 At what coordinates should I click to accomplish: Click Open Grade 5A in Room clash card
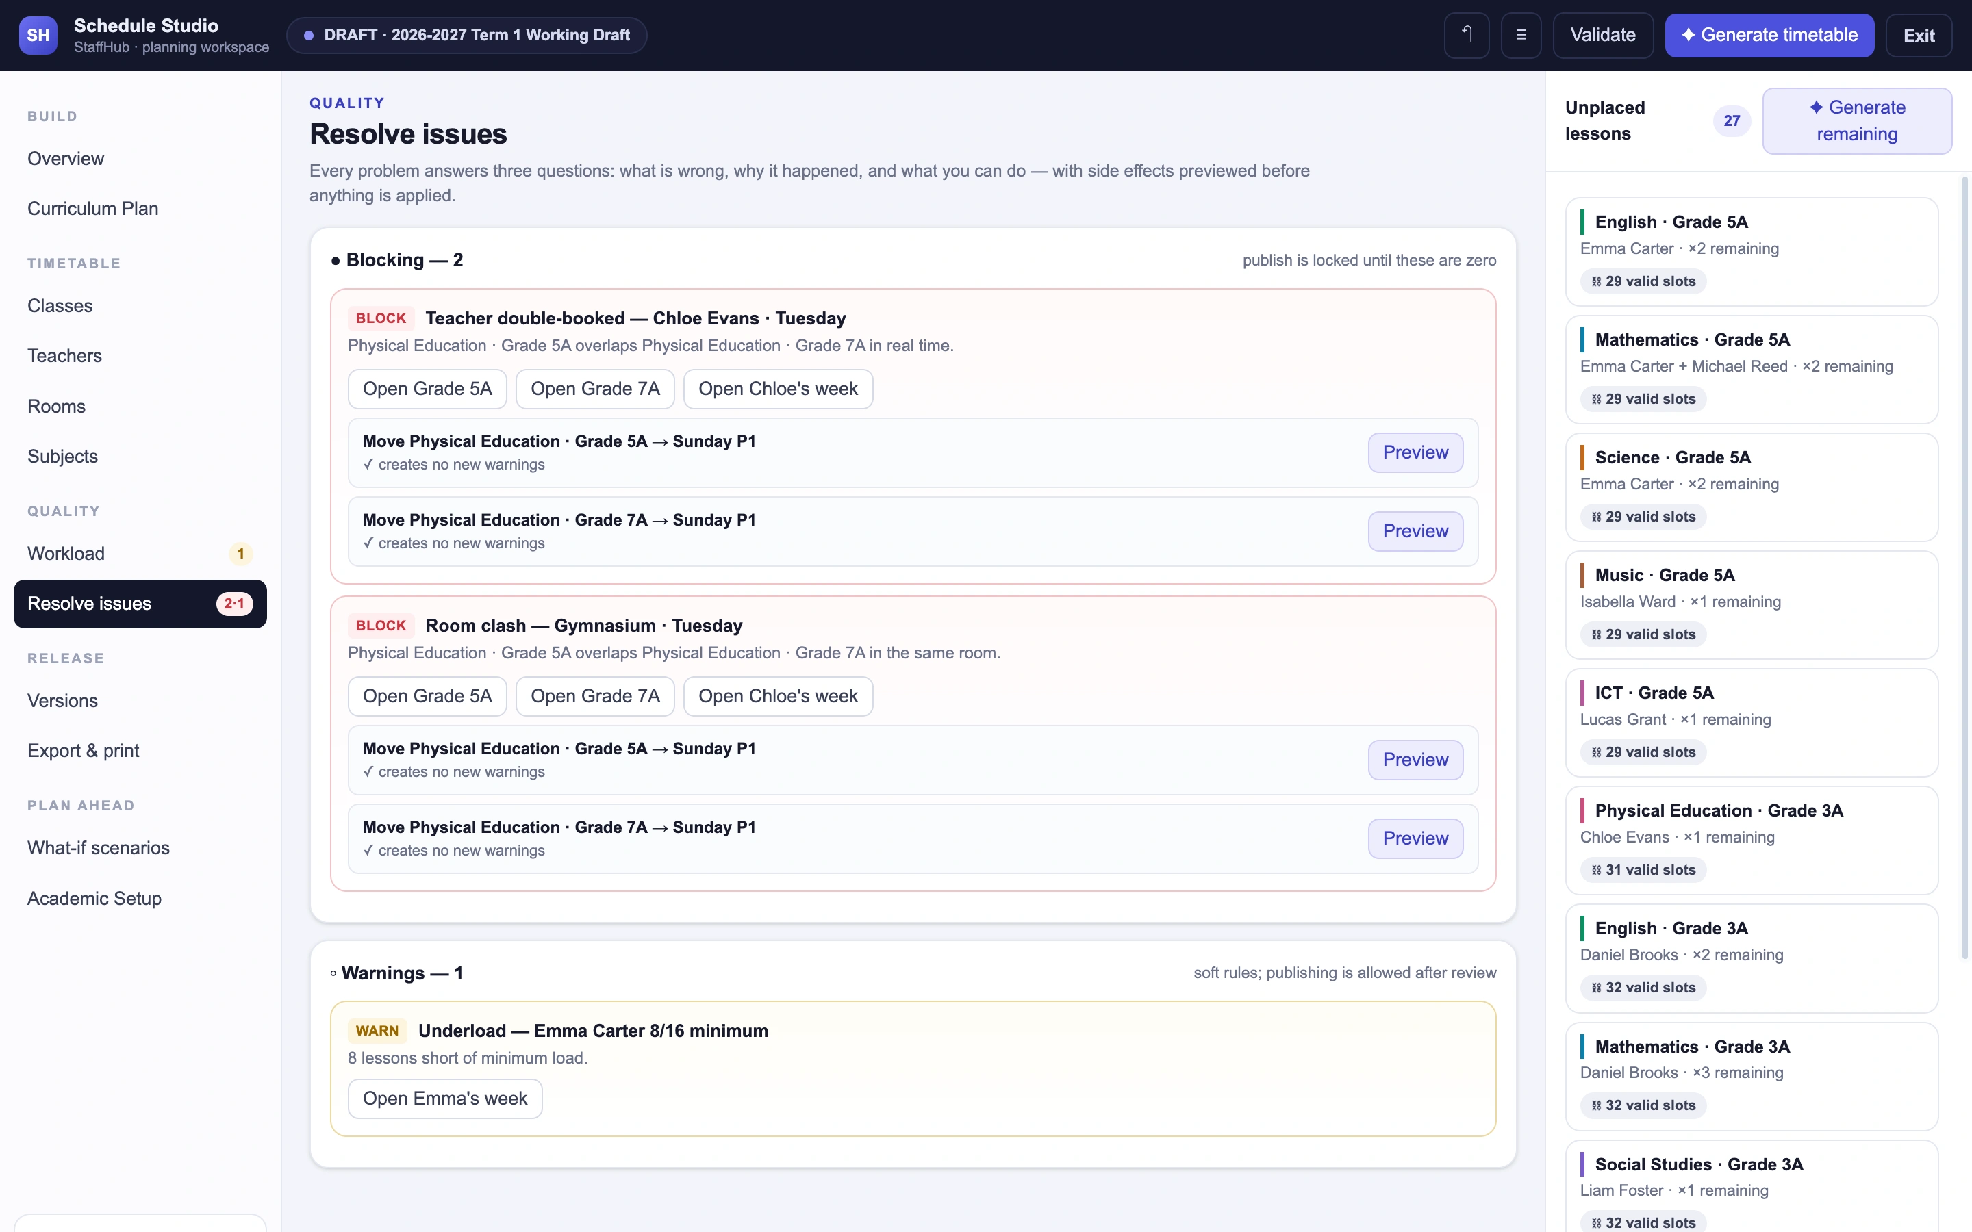tap(427, 696)
